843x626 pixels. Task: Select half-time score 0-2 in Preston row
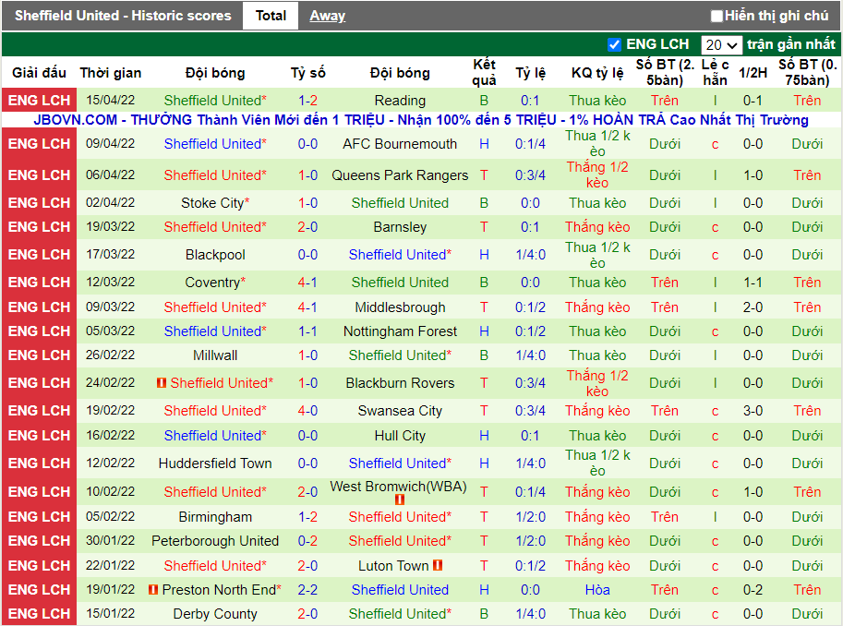click(x=753, y=590)
